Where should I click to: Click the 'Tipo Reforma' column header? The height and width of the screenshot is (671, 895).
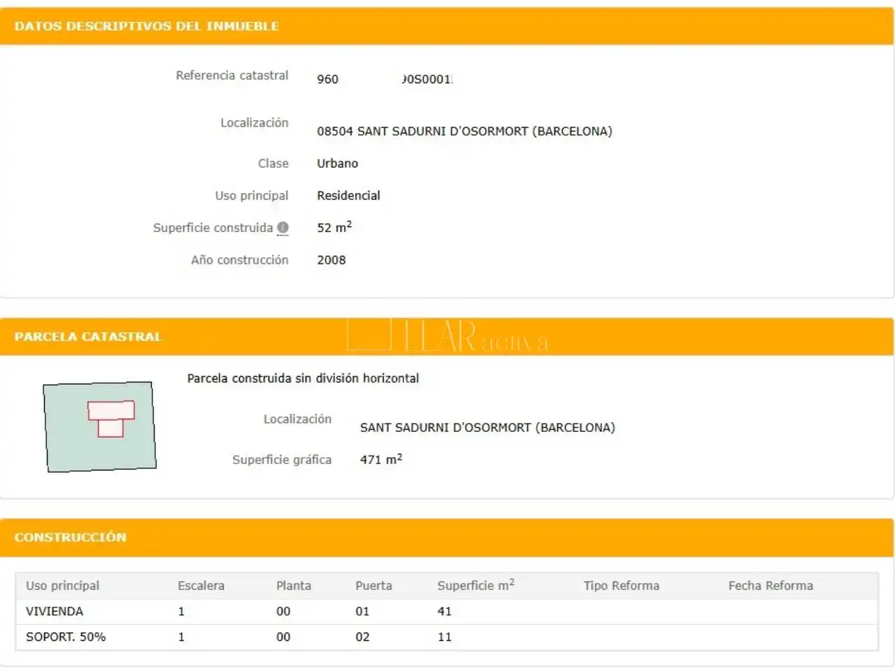coord(622,586)
